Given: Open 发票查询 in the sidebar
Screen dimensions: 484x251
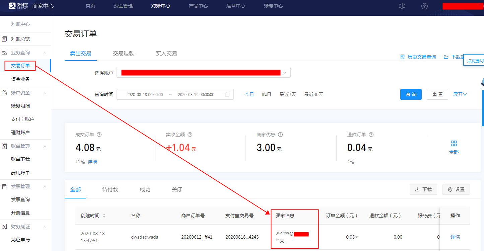Looking at the screenshot, I should tap(20, 199).
